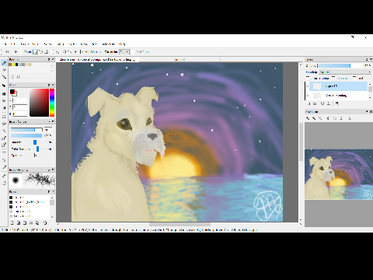Screen dimensions: 373x280
Task: Toggle the Protect Alpha checkbox
Action: [x=308, y=78]
